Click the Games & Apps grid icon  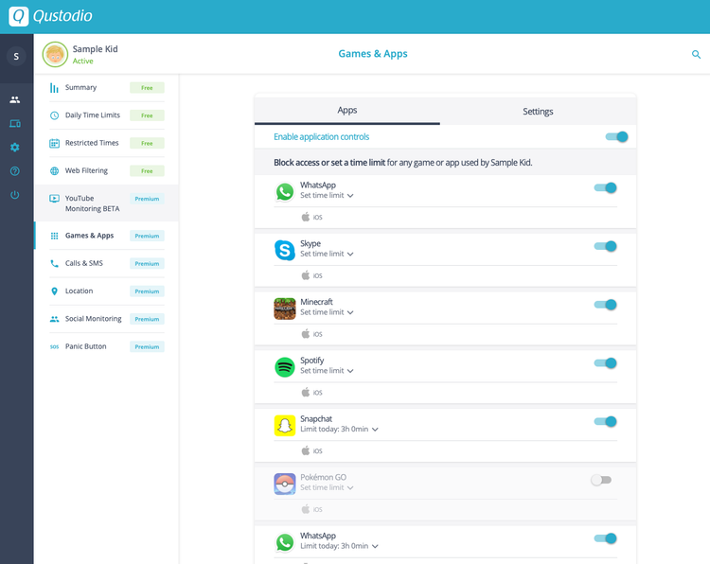[x=54, y=236]
